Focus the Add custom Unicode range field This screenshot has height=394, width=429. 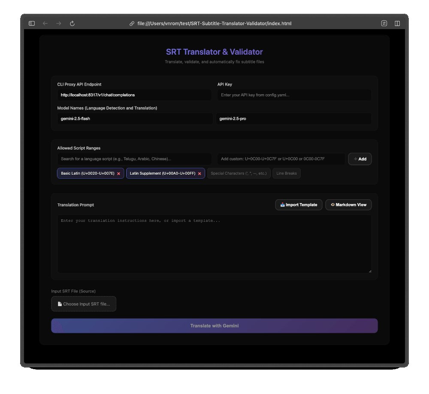pyautogui.click(x=281, y=159)
